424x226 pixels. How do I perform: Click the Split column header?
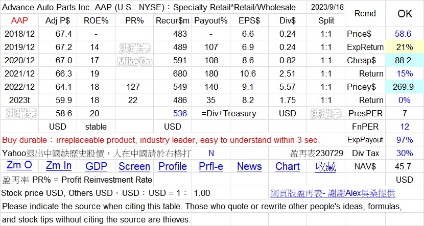[326, 20]
